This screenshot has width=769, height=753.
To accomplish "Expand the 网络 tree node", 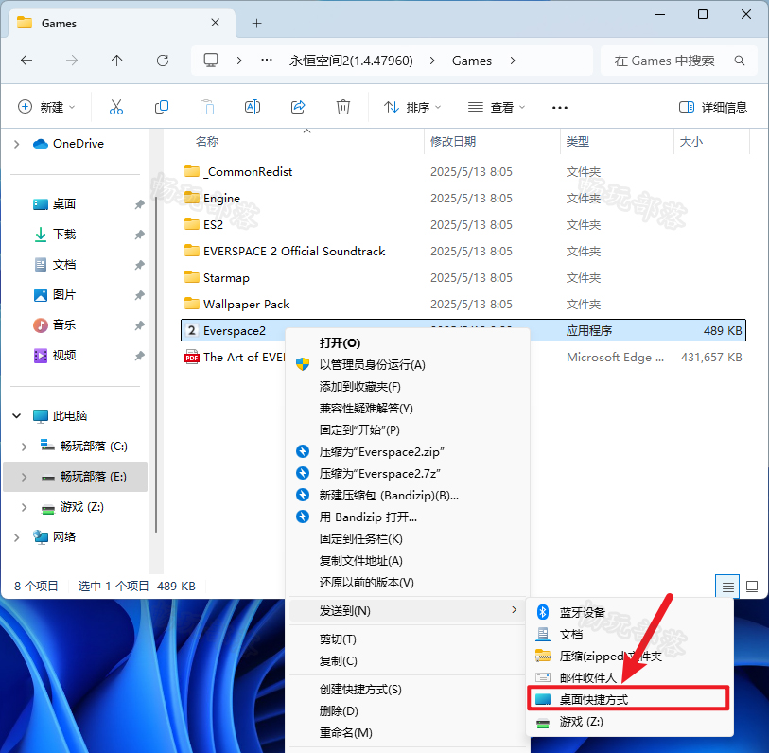I will [x=17, y=537].
